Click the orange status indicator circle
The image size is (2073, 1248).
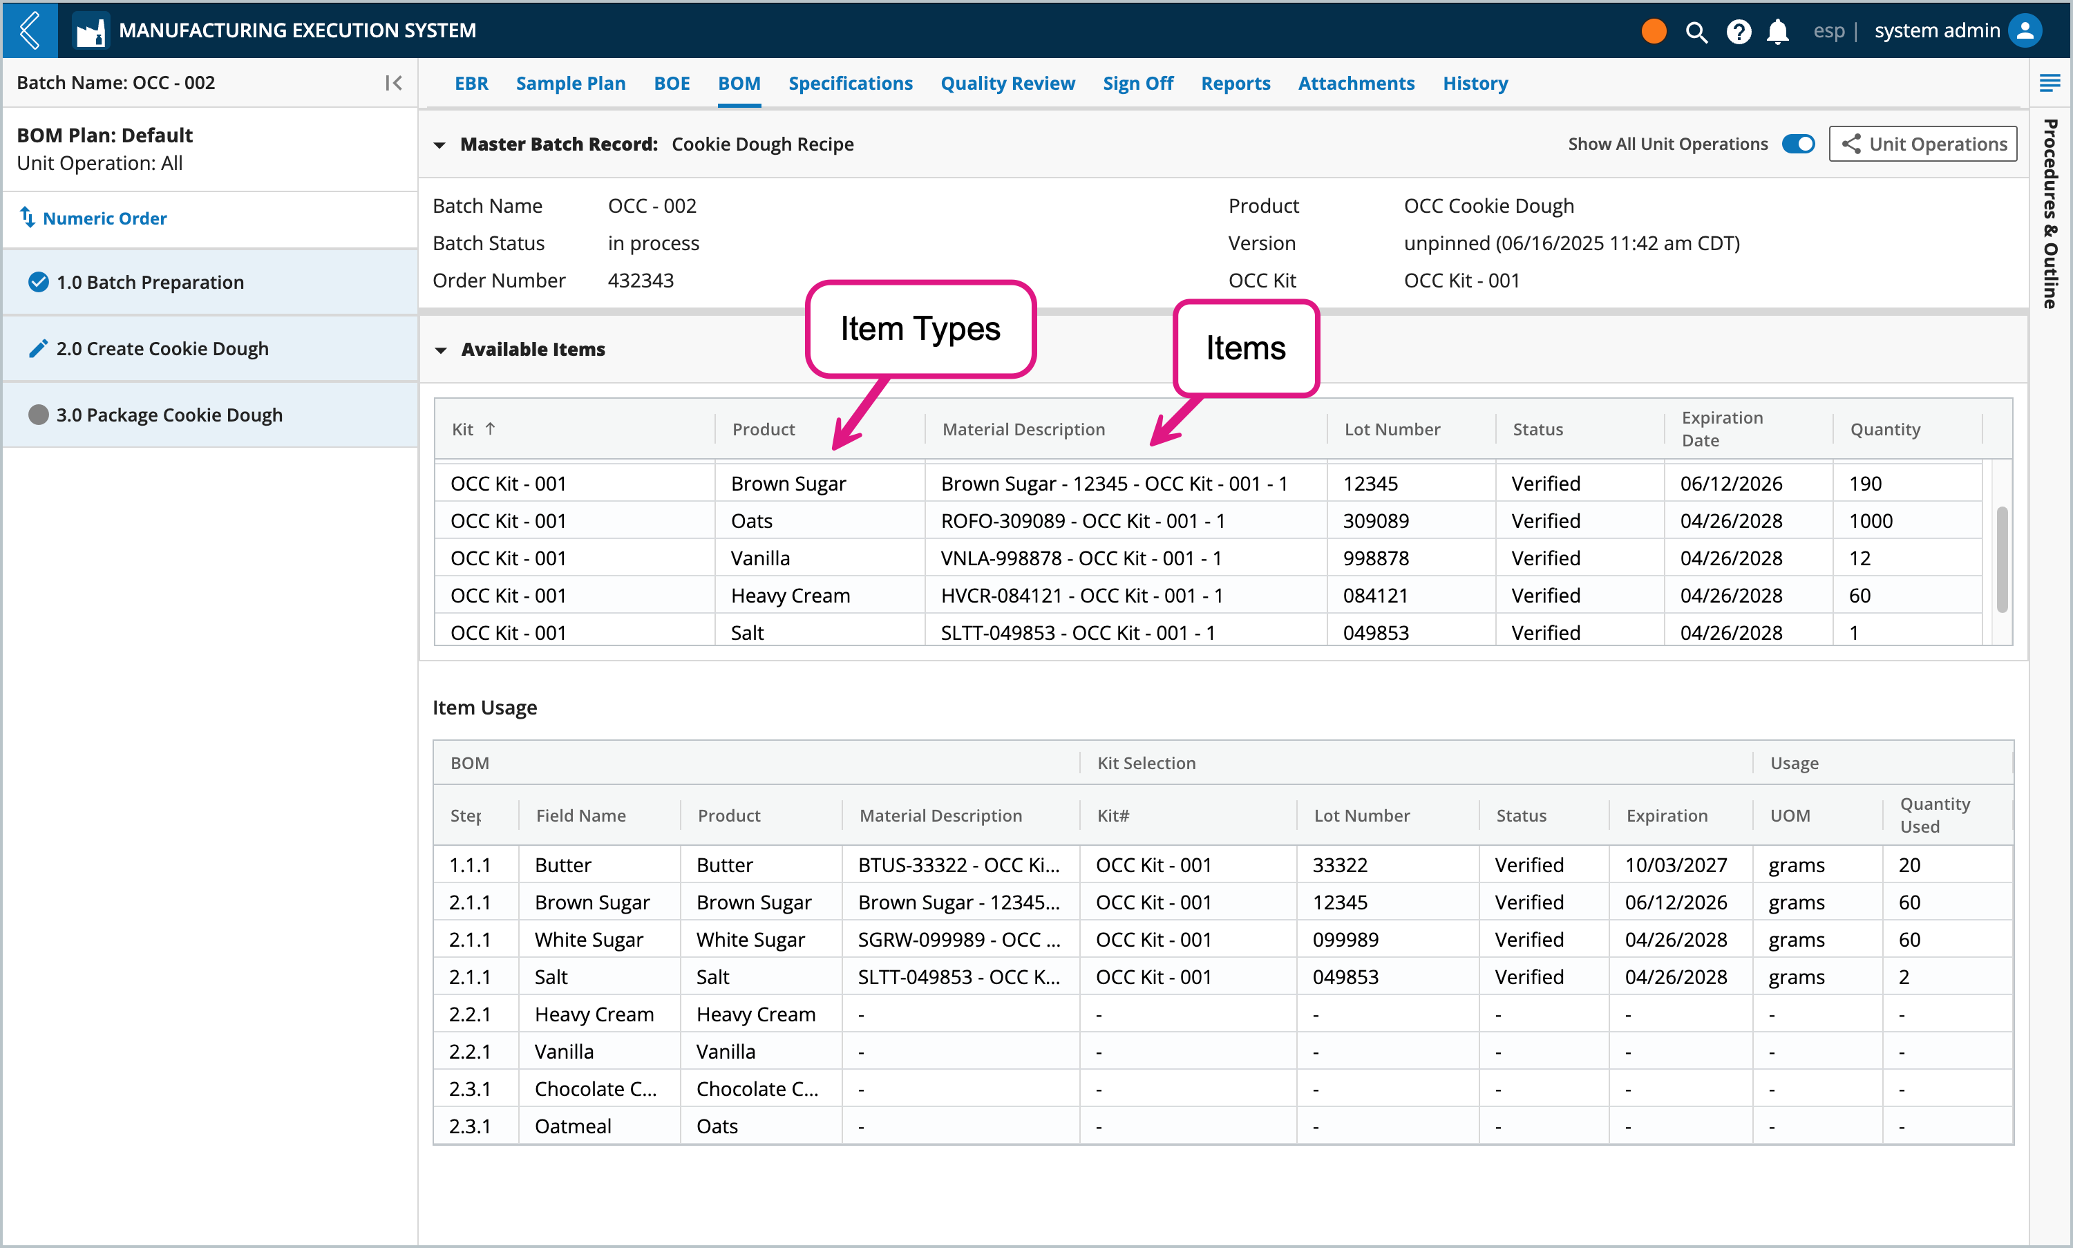pyautogui.click(x=1654, y=31)
